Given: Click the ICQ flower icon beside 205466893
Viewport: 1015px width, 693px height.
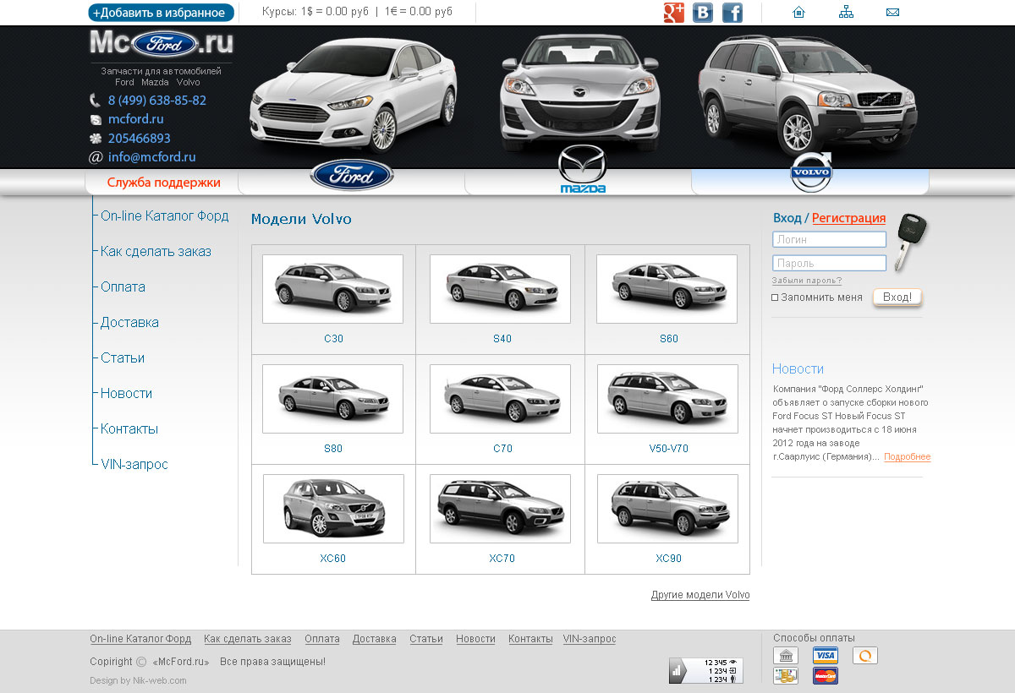Looking at the screenshot, I should [96, 139].
